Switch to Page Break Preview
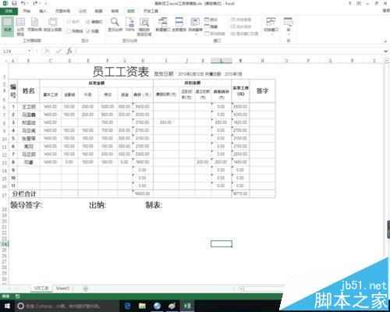This screenshot has height=312, width=390. tap(20, 27)
